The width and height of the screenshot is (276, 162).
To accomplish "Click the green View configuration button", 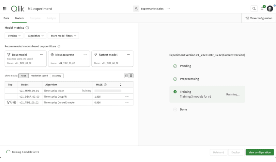I will click(259, 152).
